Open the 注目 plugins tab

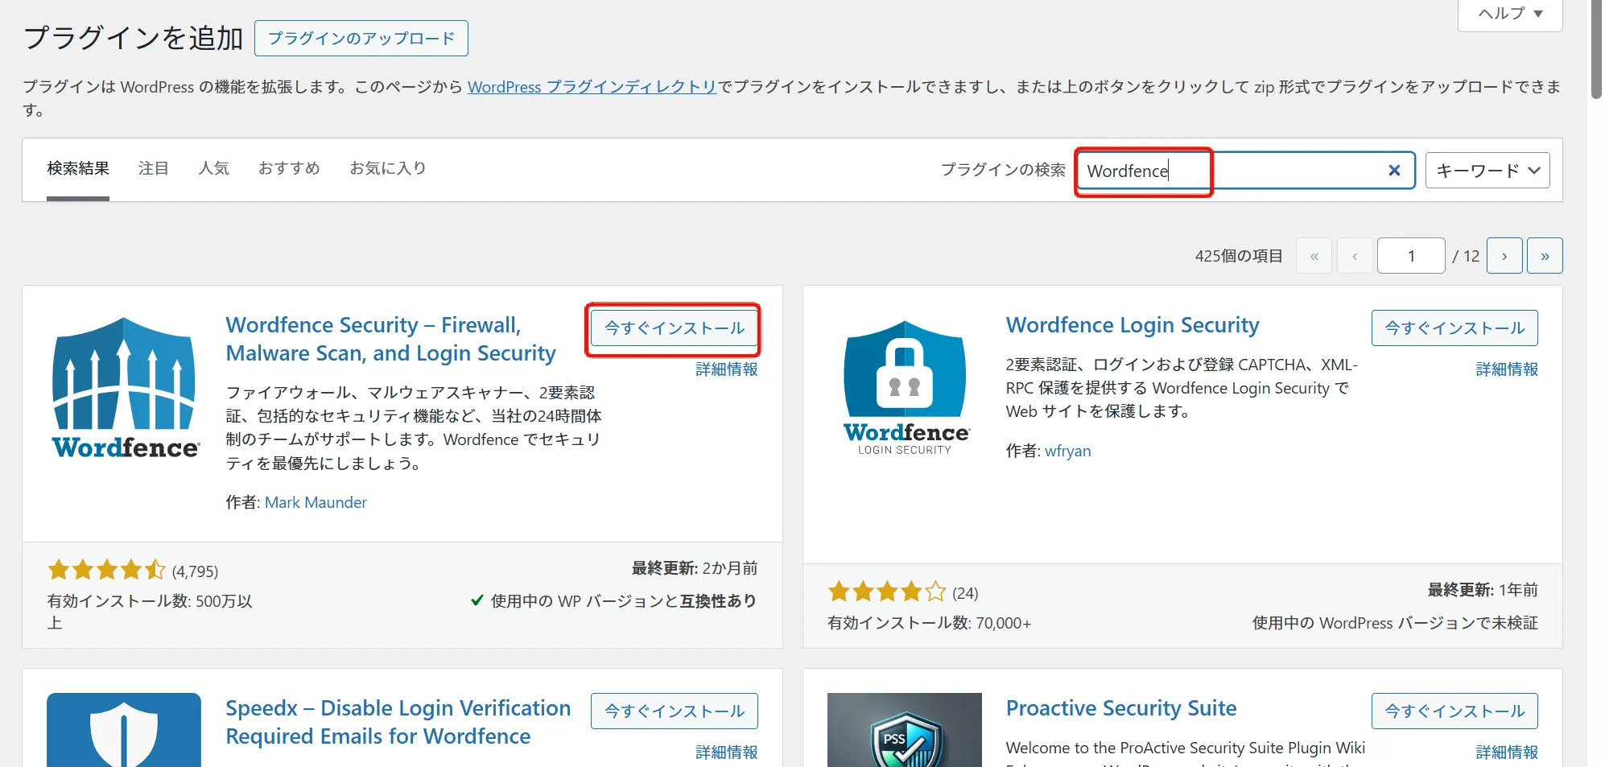pos(153,168)
